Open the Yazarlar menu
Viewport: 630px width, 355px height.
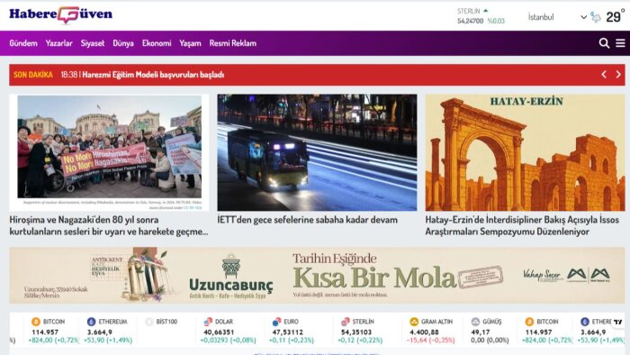click(58, 43)
